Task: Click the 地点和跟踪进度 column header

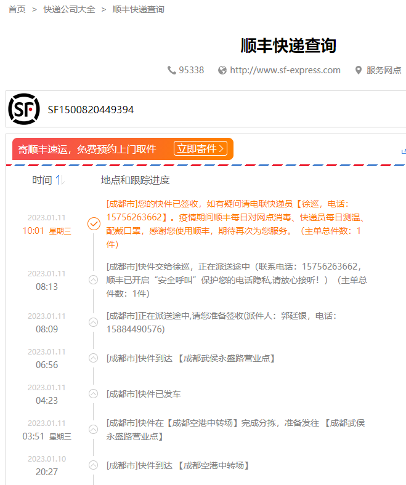Action: coord(135,180)
